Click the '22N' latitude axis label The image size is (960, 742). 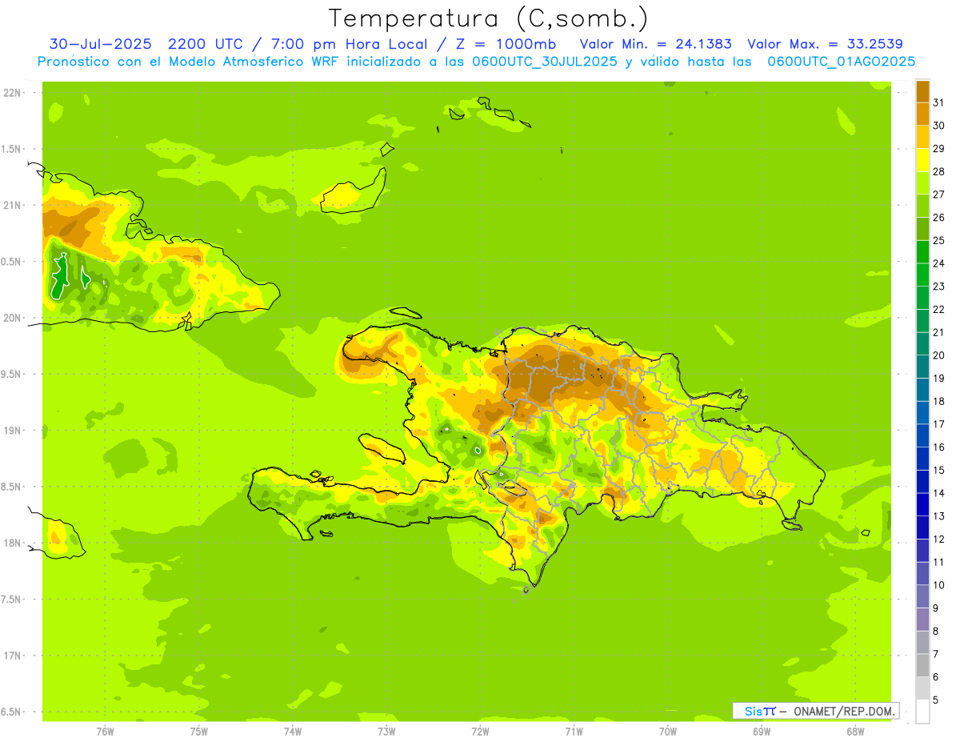point(14,93)
